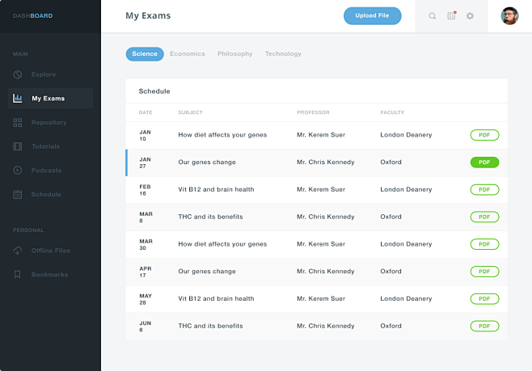532x371 pixels.
Task: Click the PROFESSOR column header
Action: pyautogui.click(x=313, y=112)
